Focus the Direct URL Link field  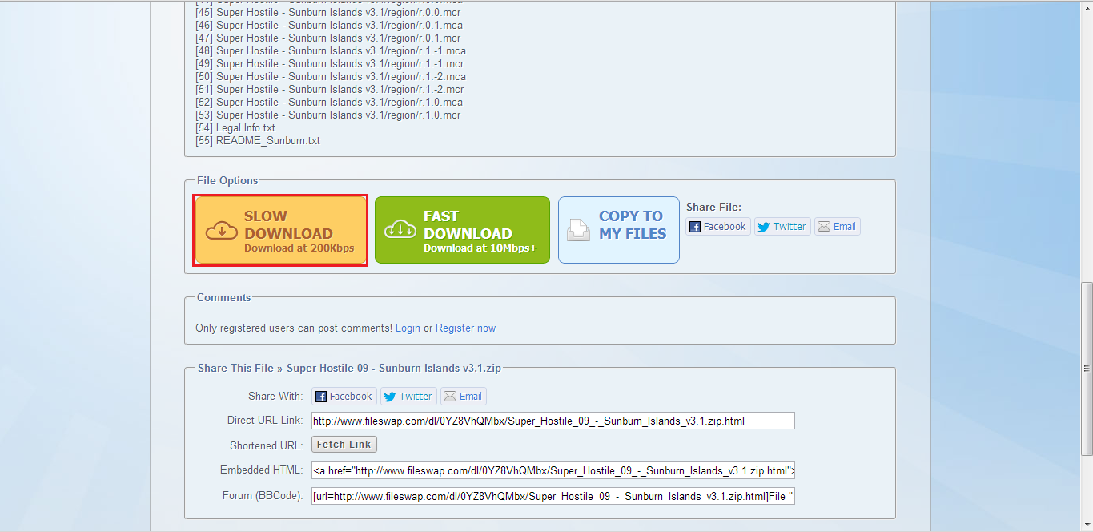[x=553, y=421]
